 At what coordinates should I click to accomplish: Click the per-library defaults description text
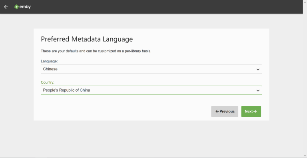click(x=96, y=51)
